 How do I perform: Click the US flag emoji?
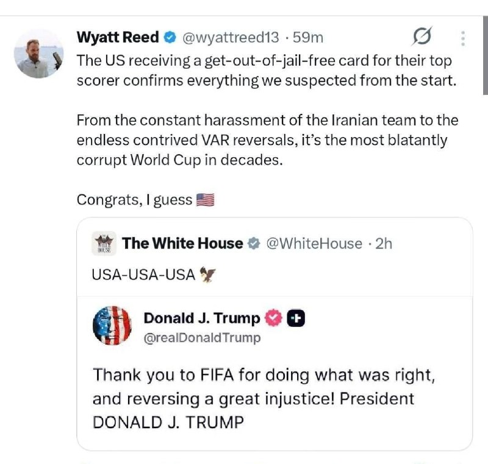[205, 200]
